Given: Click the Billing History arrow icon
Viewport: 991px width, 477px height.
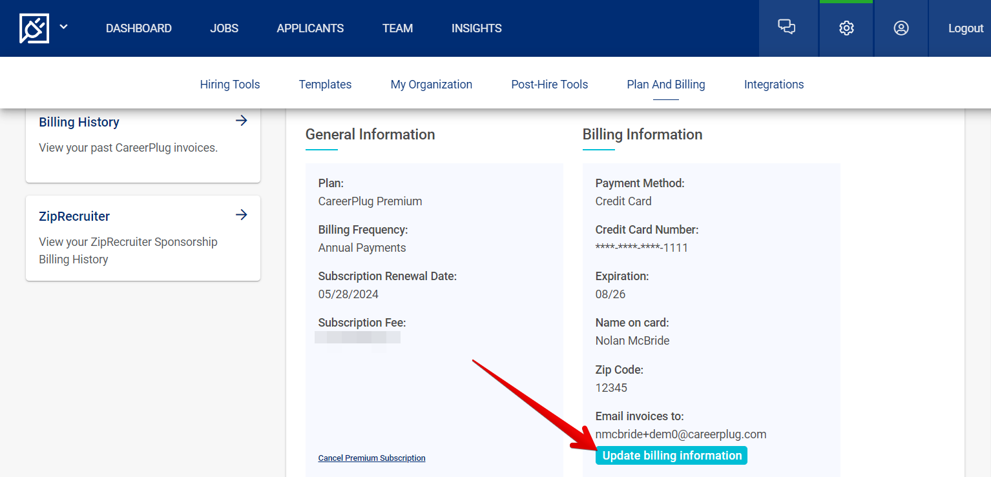Looking at the screenshot, I should point(242,121).
